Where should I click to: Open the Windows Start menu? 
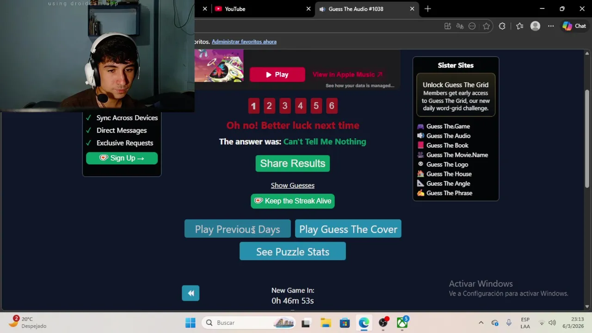click(191, 323)
